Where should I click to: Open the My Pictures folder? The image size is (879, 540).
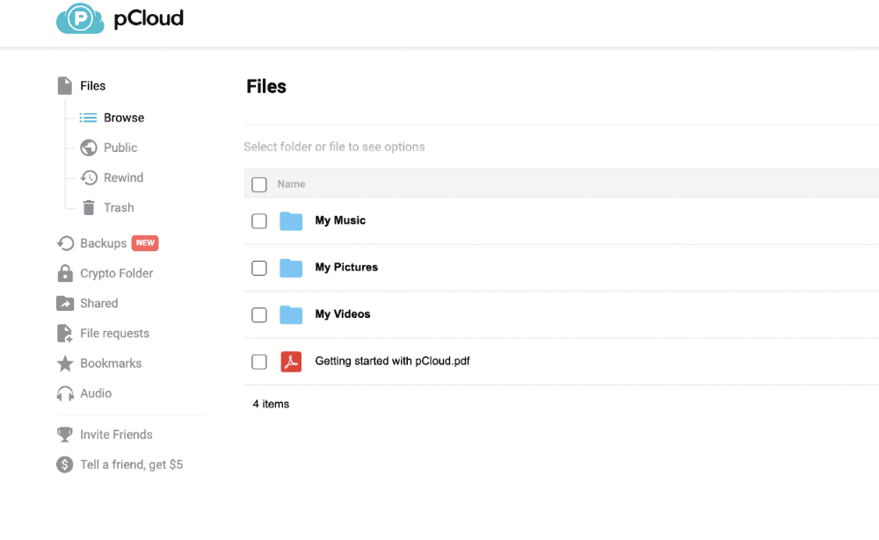(x=346, y=268)
